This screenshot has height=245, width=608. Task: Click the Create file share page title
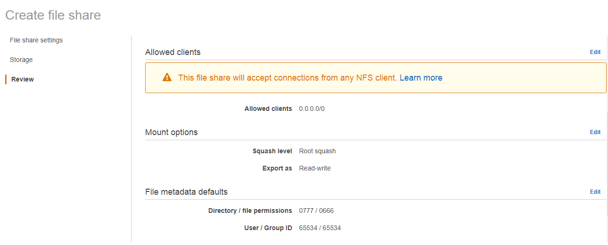coord(53,15)
